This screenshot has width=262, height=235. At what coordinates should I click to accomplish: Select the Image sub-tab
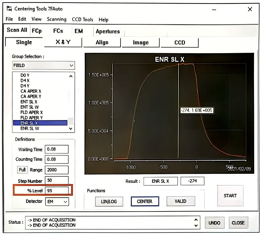pyautogui.click(x=141, y=42)
